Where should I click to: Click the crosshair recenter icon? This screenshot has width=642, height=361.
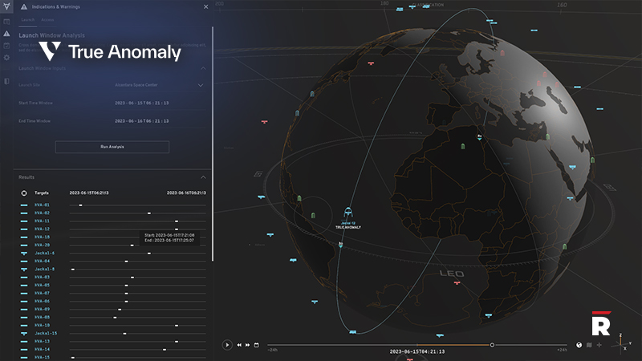(599, 345)
